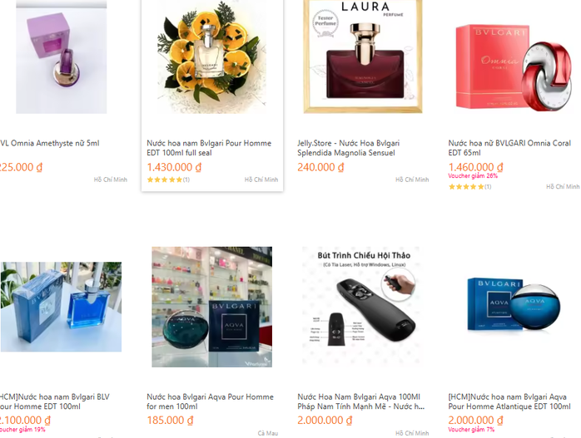Viewport: 581px width, 438px height.
Task: Open the Aqva Pour Homme Atlantique EDT 100ml link
Action: (509, 401)
